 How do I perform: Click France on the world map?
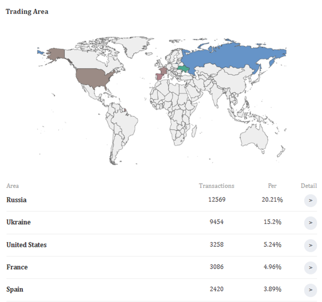point(163,71)
